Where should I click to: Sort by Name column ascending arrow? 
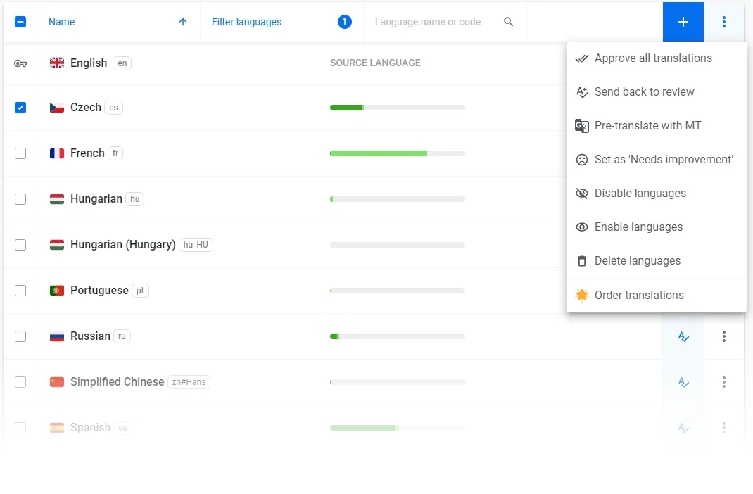[x=183, y=22]
